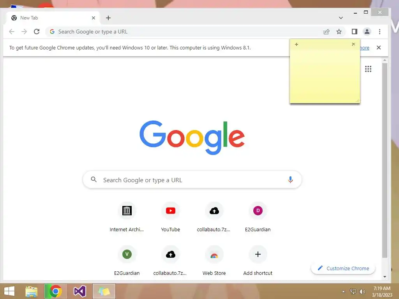
Task: Dismiss the Windows update info bar
Action: tap(379, 47)
